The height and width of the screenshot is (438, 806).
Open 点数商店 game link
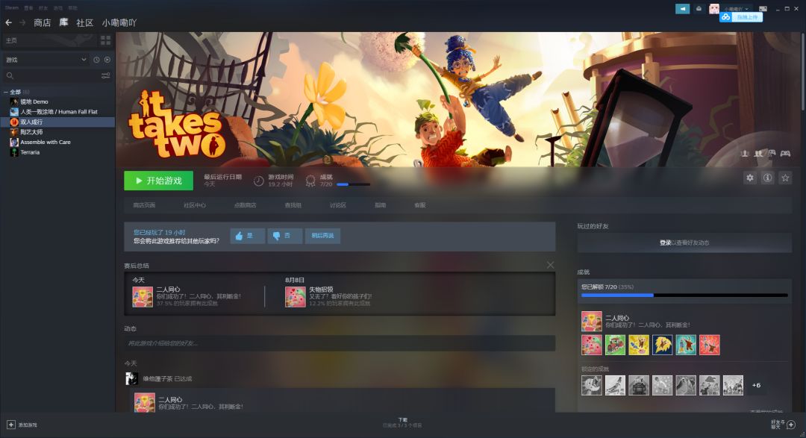(x=246, y=205)
